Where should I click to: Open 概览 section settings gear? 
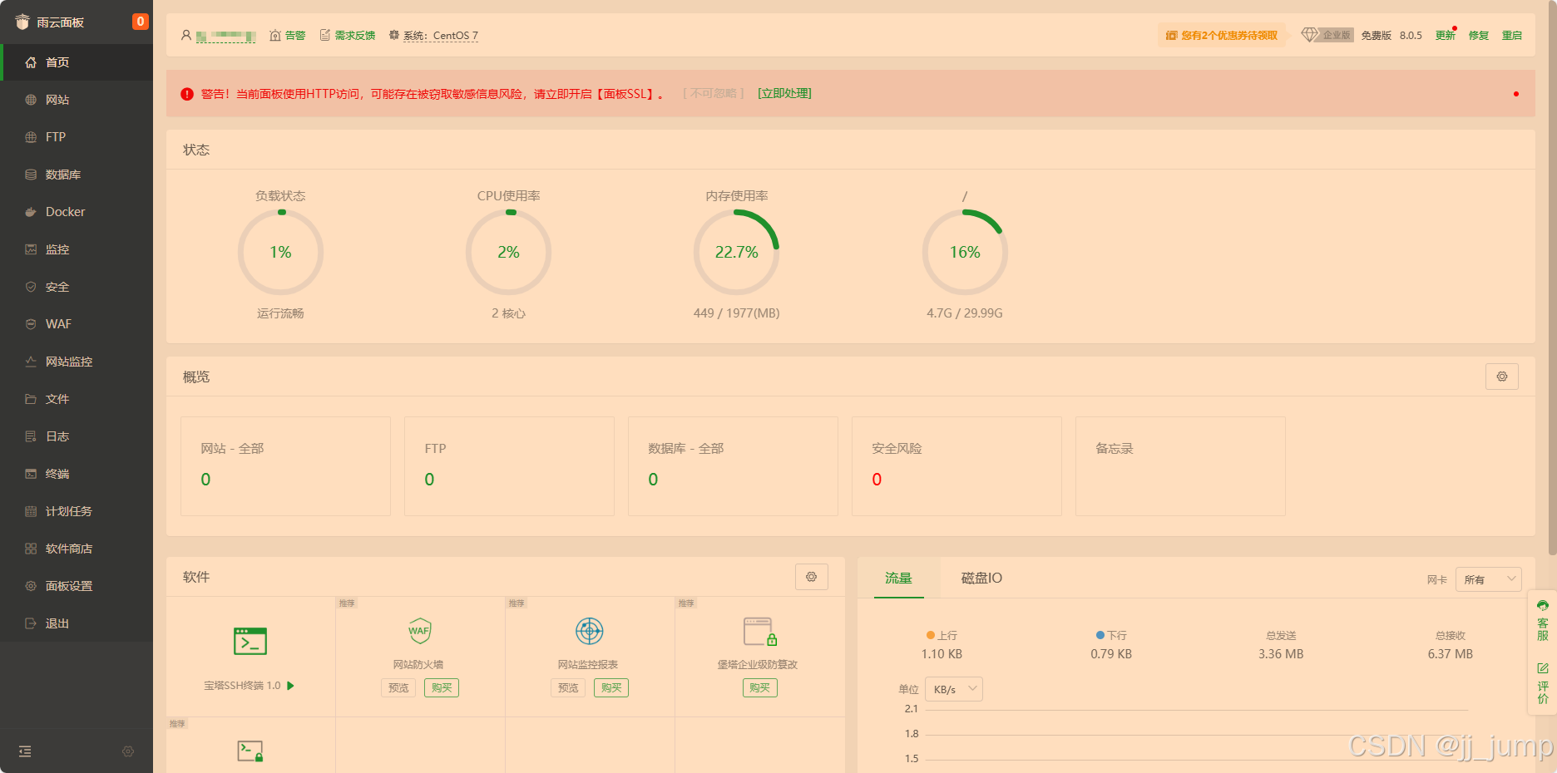pyautogui.click(x=1502, y=377)
